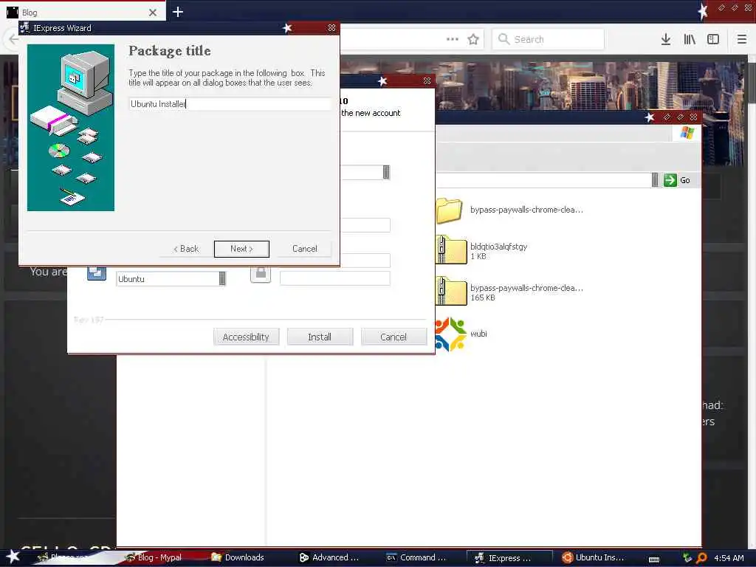Open the browser Library icon
The height and width of the screenshot is (567, 756).
690,39
